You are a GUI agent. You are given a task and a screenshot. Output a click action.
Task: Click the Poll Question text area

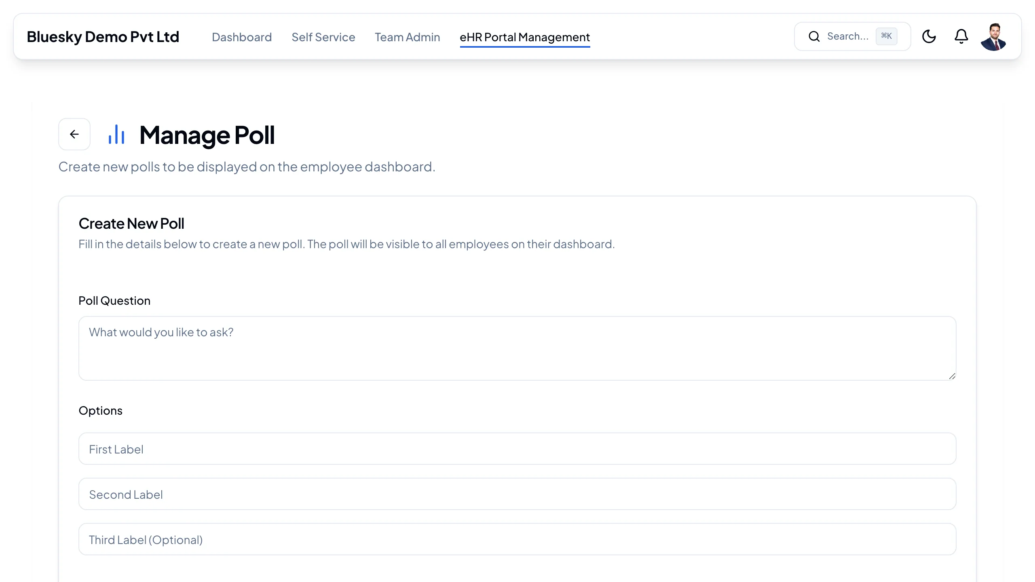(x=517, y=348)
